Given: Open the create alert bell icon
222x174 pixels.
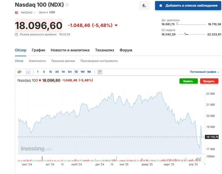Looking at the screenshot, I should point(144,6).
